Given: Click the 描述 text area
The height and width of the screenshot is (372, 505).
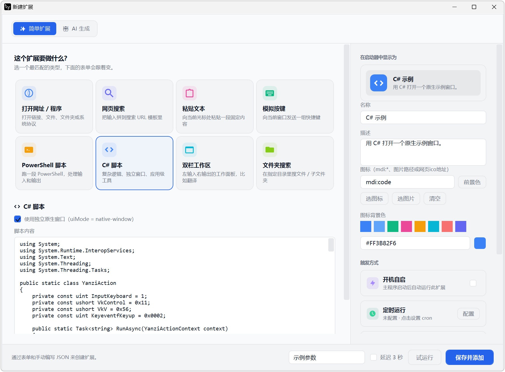Looking at the screenshot, I should pos(423,152).
